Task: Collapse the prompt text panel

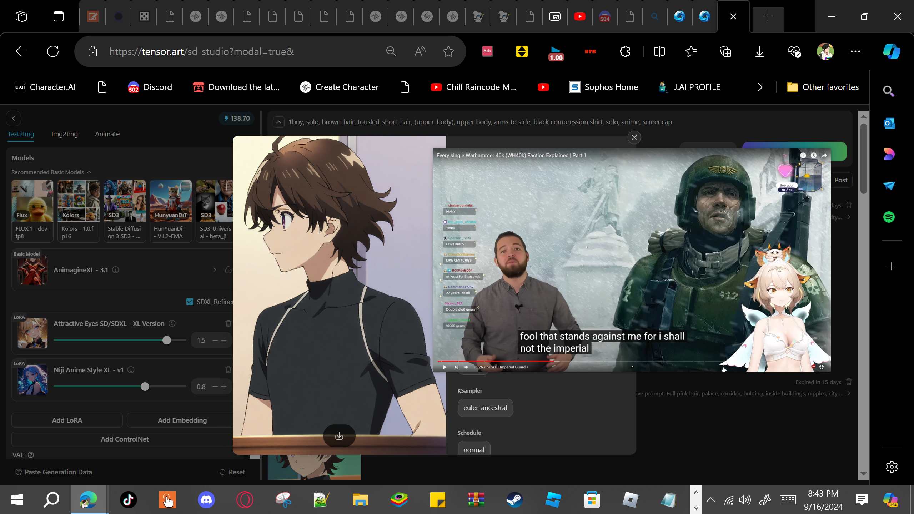Action: pos(279,122)
